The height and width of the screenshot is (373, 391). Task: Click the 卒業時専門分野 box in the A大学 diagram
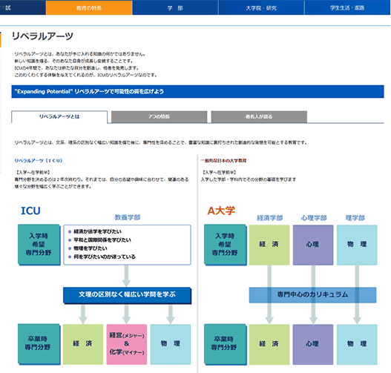coord(225,344)
